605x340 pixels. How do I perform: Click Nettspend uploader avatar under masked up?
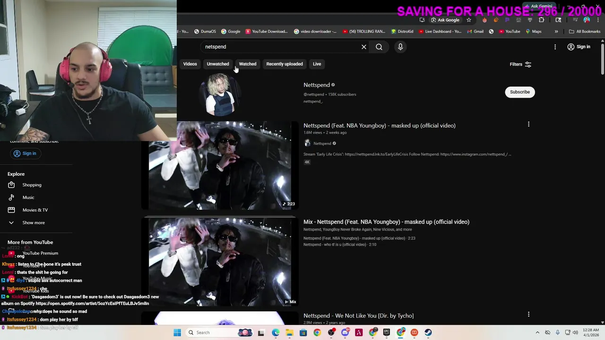[x=307, y=143]
